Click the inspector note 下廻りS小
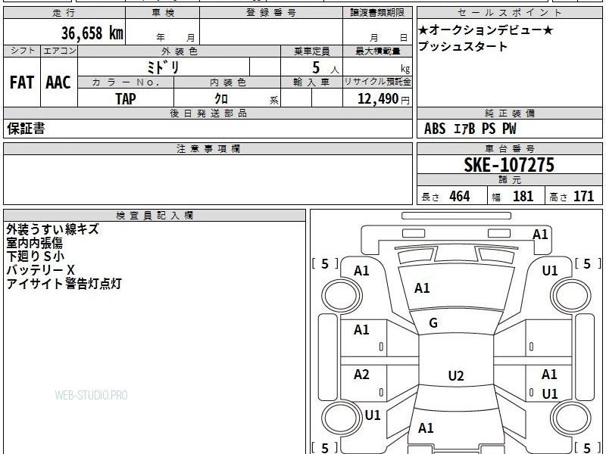Viewport: 606px width, 454px height. click(x=35, y=257)
